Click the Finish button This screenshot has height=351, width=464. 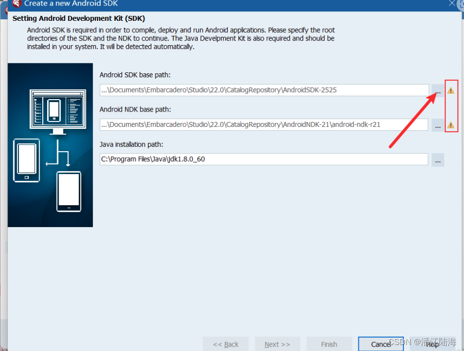tap(329, 344)
